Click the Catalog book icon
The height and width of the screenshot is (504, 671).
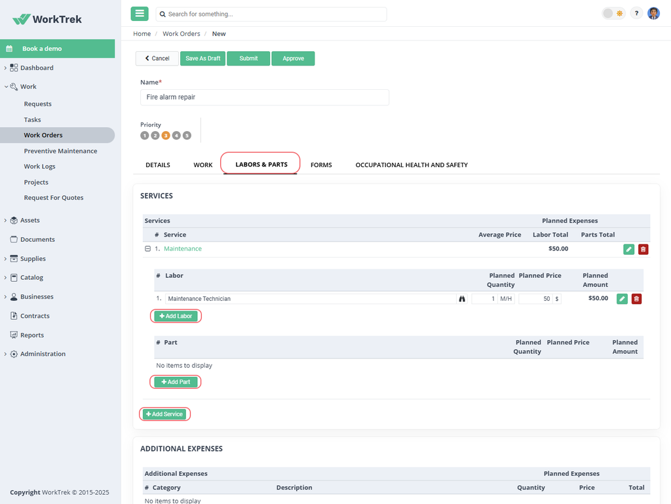(x=14, y=277)
